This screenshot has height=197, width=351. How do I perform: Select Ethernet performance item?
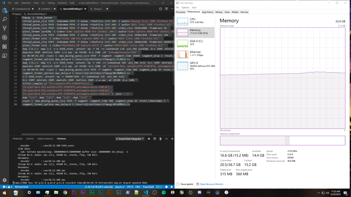[x=195, y=54]
